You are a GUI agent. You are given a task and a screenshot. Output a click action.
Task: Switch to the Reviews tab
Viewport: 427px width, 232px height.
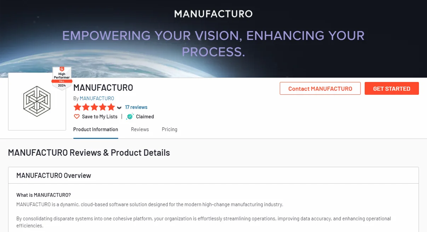140,129
